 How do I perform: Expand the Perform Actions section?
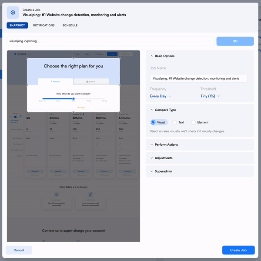point(200,145)
